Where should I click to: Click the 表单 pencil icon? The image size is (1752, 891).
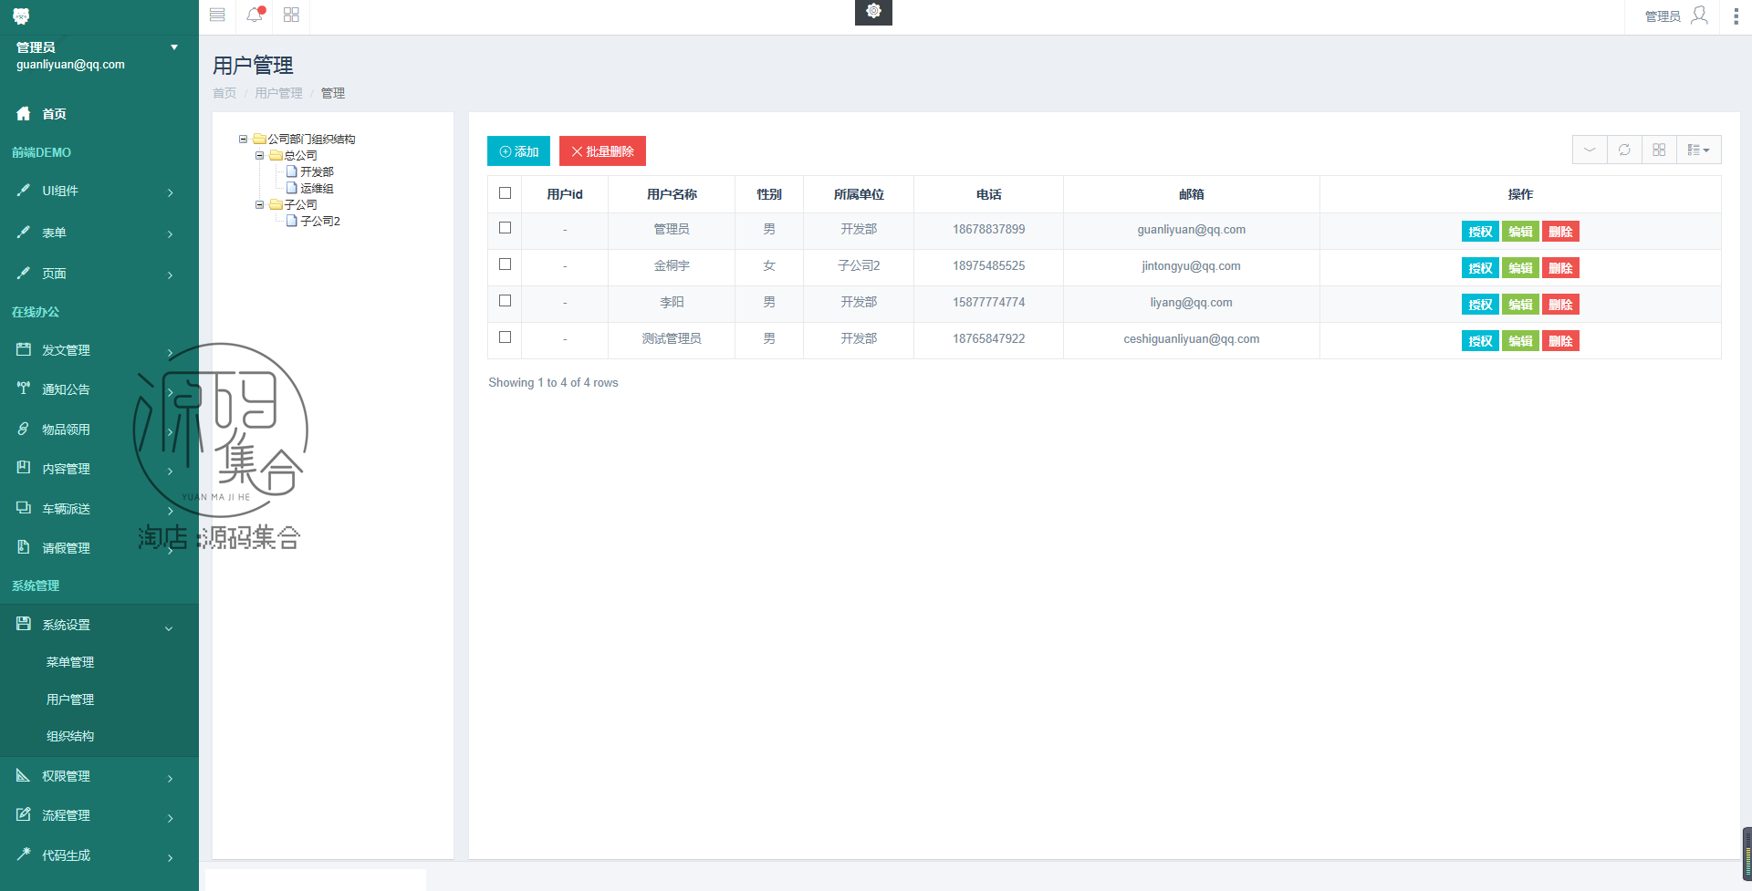click(x=24, y=232)
